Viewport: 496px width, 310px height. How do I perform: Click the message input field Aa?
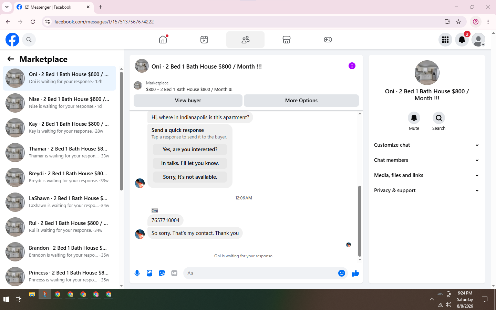[x=260, y=273]
